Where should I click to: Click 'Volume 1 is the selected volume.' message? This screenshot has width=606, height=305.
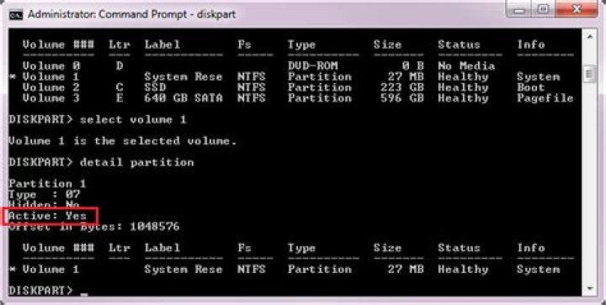click(x=123, y=141)
